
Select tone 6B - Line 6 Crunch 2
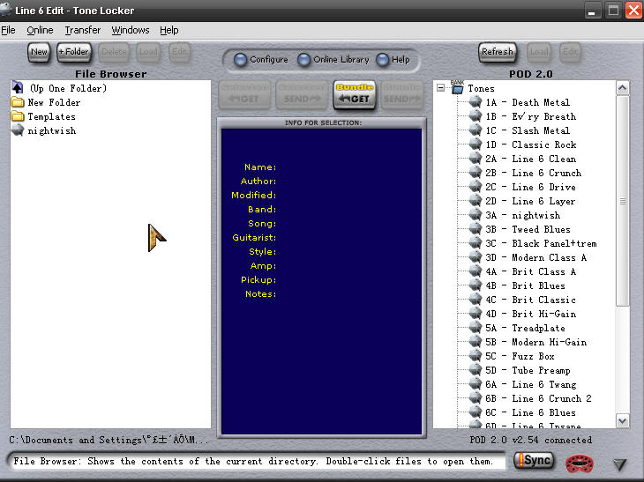538,398
